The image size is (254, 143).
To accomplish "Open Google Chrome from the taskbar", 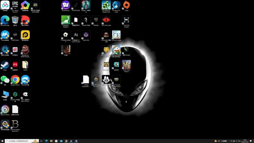I will point(66,141).
